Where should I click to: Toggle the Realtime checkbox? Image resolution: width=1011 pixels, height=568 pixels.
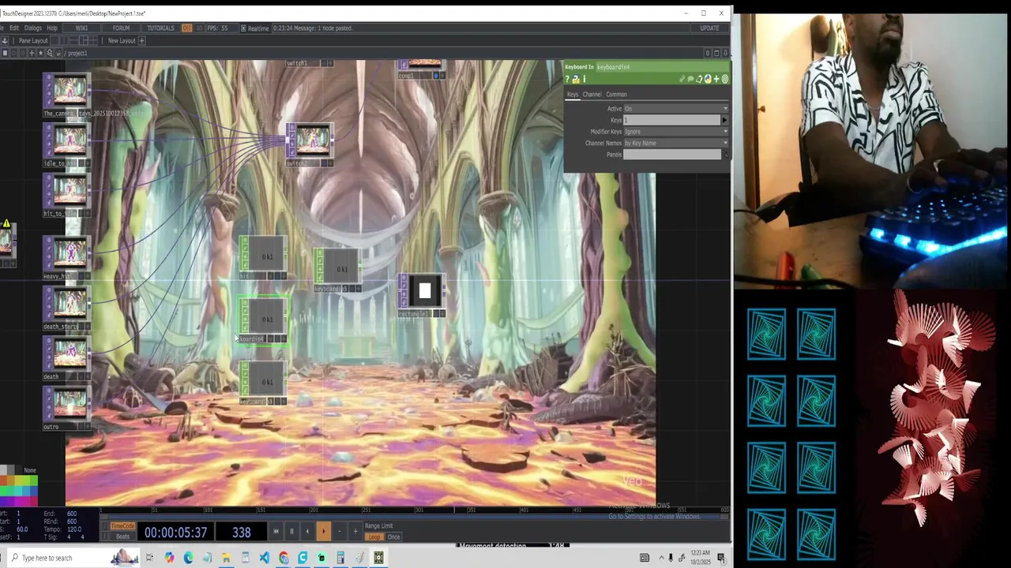[242, 28]
